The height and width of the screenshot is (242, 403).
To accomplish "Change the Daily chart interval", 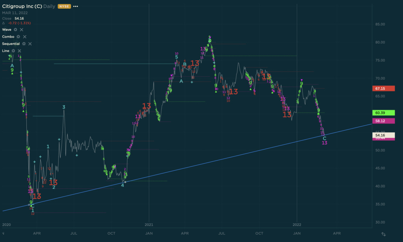I will (x=49, y=6).
